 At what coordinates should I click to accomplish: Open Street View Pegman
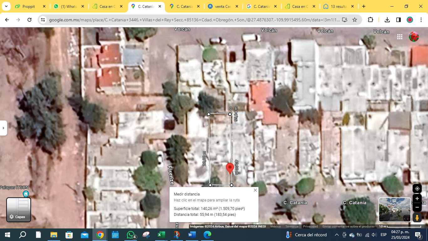click(417, 217)
